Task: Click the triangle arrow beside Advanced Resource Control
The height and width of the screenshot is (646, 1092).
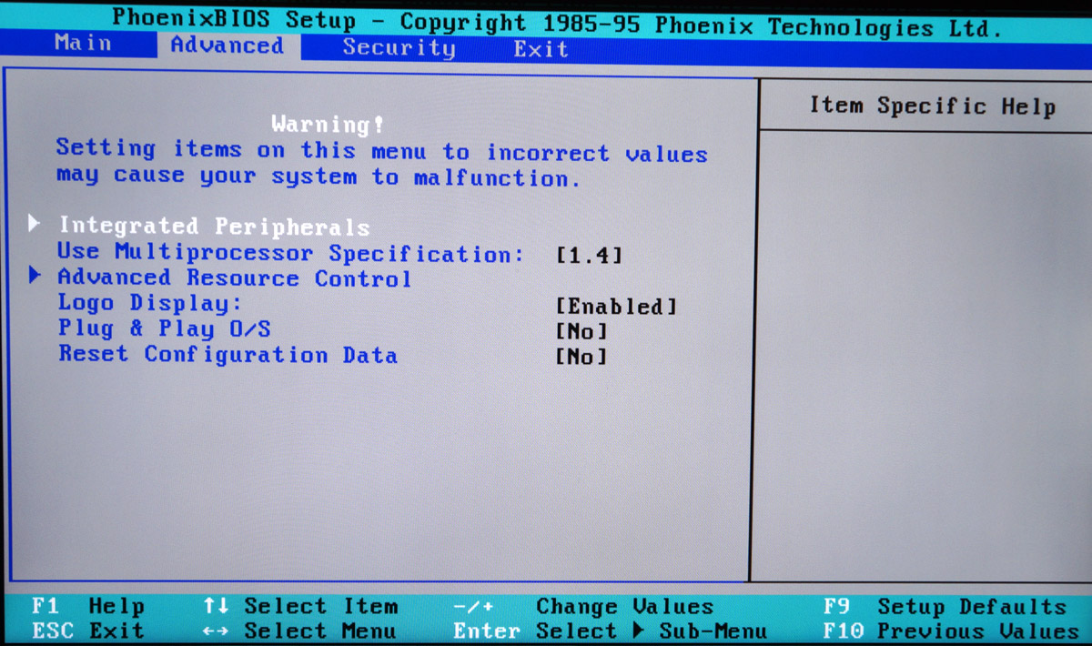Action: (35, 276)
